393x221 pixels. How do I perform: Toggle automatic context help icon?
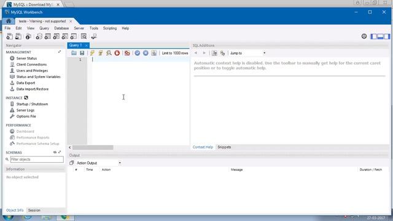[222, 53]
